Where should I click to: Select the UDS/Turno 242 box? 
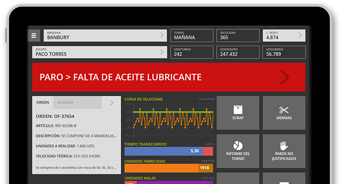(191, 52)
